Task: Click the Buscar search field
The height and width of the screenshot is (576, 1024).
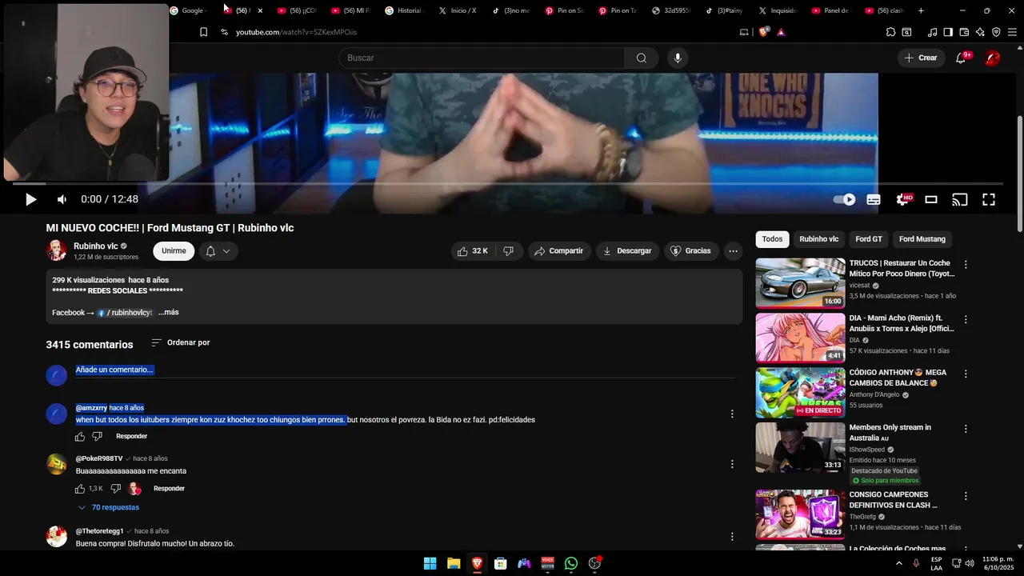Action: coord(482,58)
